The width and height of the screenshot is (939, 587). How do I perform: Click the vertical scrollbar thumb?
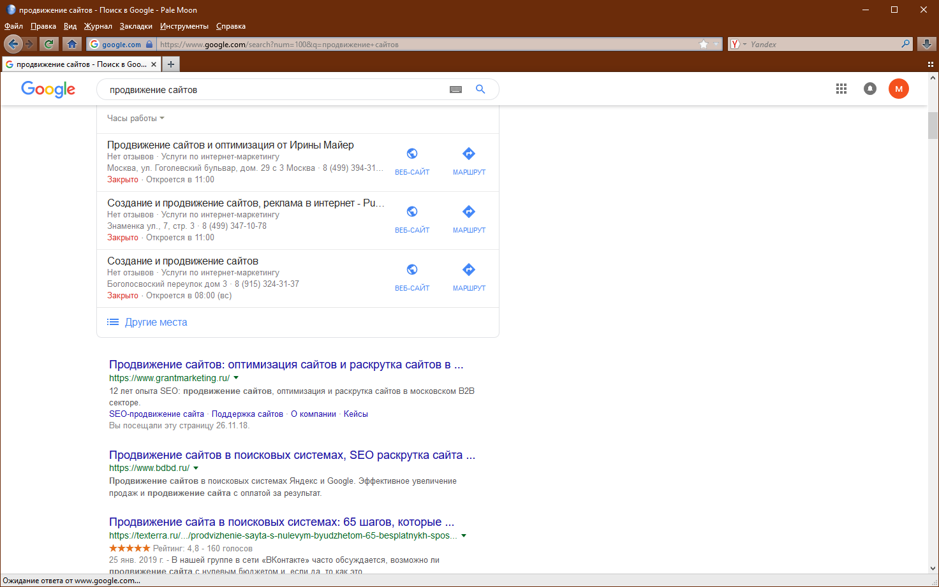pyautogui.click(x=933, y=126)
